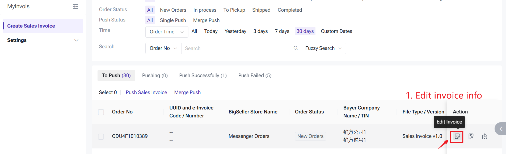Image resolution: width=506 pixels, height=154 pixels.
Task: Open the Fuzzy Search dropdown
Action: point(323,48)
